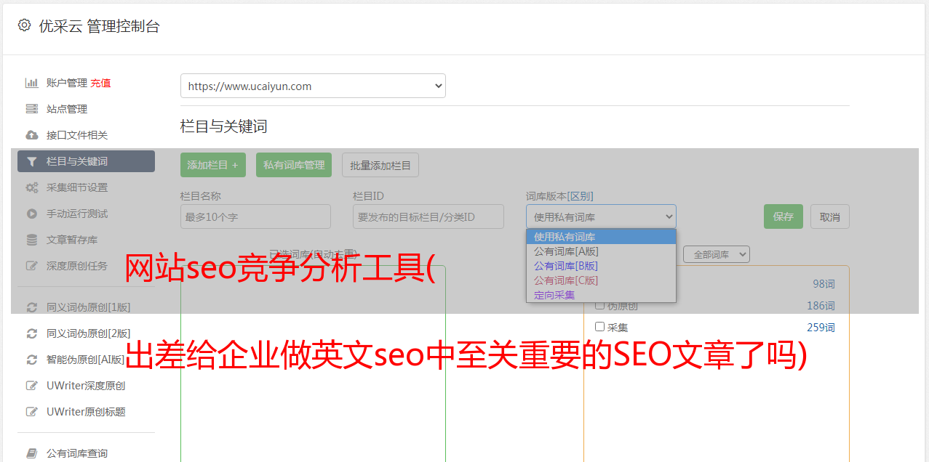Click the 添加栏目 + button

click(x=213, y=165)
